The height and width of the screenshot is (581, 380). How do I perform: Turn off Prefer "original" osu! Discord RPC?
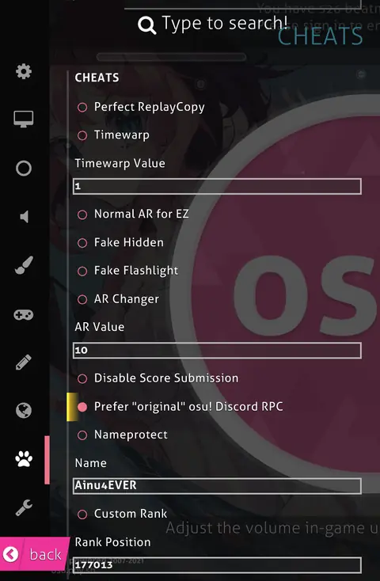point(180,407)
